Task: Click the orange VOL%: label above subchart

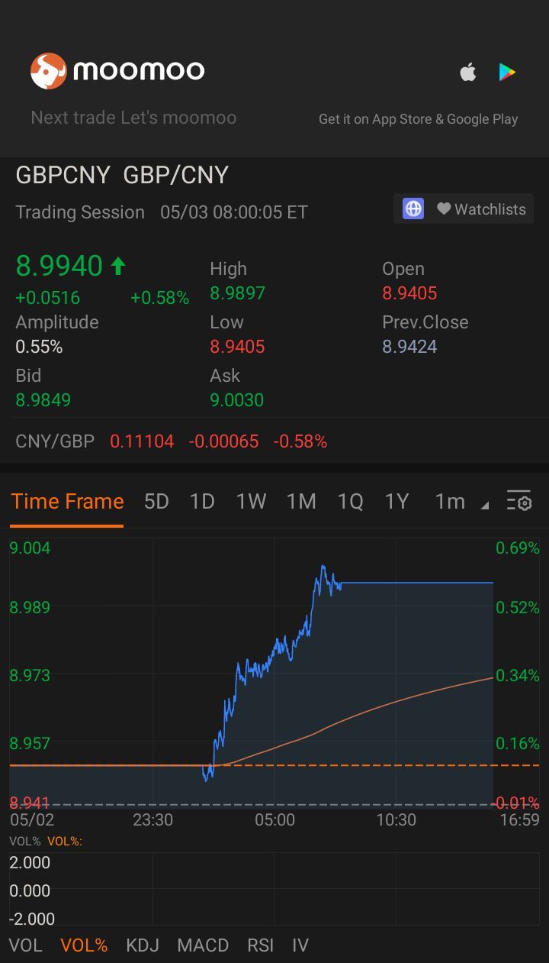Action: click(x=65, y=841)
